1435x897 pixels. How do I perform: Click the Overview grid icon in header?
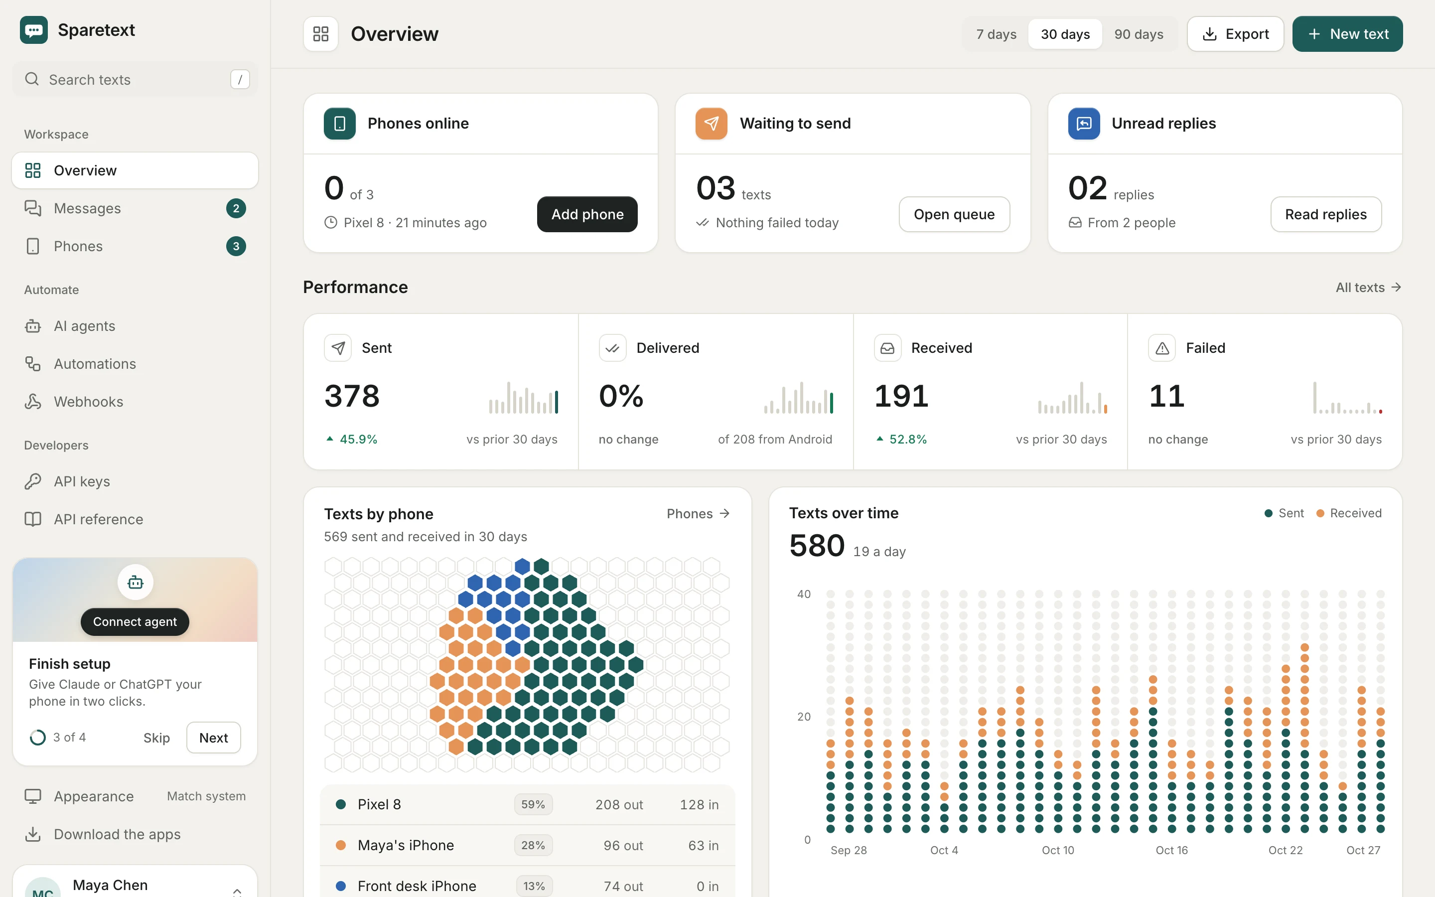pos(321,34)
